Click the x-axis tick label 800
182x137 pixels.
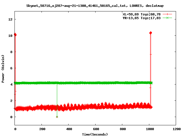(x=123, y=129)
